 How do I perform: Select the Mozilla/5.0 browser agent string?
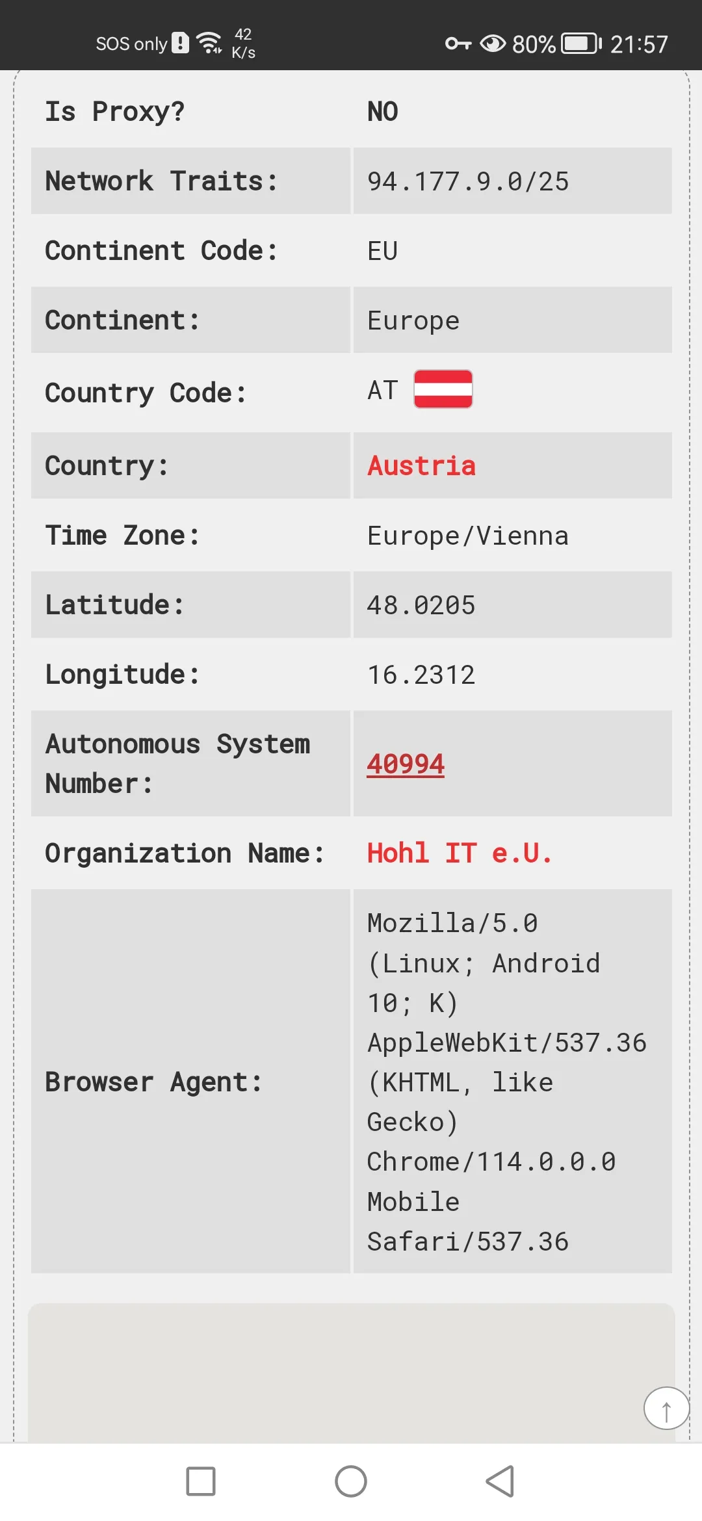click(x=507, y=1082)
